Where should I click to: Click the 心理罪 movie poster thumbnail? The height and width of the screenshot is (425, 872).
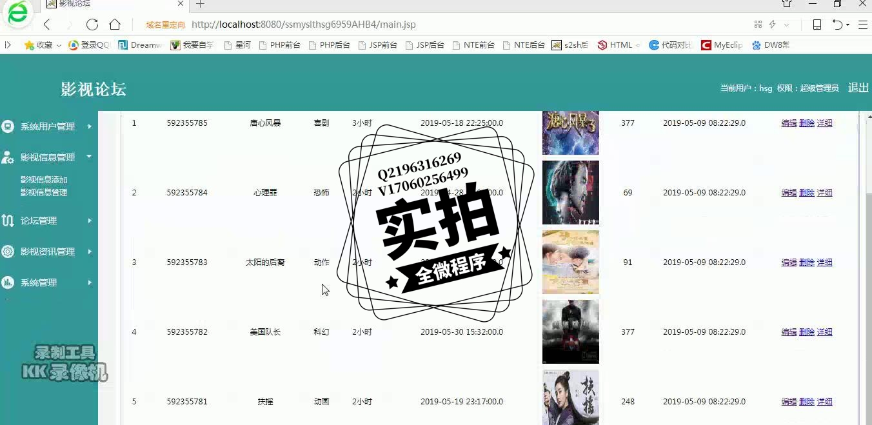pyautogui.click(x=571, y=192)
